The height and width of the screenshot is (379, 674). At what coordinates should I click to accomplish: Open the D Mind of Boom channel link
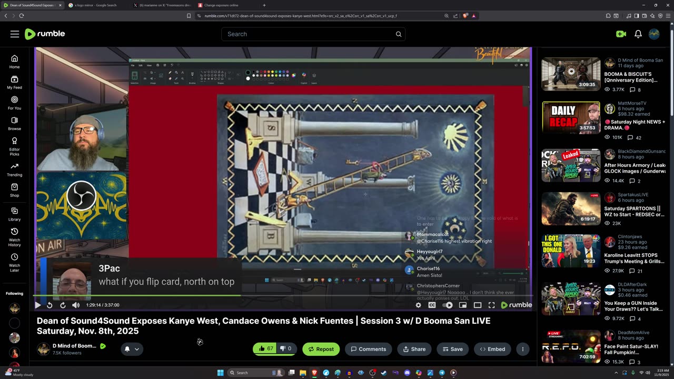coord(74,346)
